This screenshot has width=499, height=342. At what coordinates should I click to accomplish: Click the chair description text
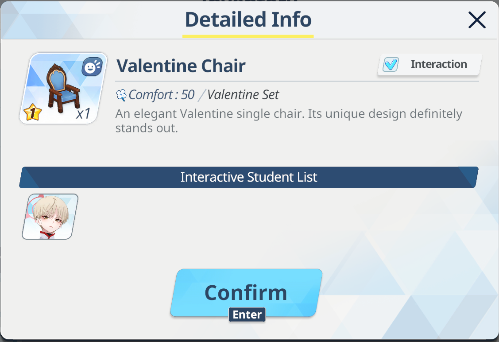289,120
